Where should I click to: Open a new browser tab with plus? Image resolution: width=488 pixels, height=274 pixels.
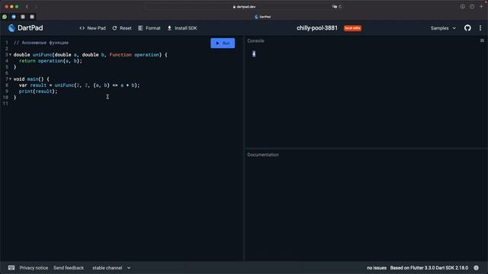(x=481, y=7)
